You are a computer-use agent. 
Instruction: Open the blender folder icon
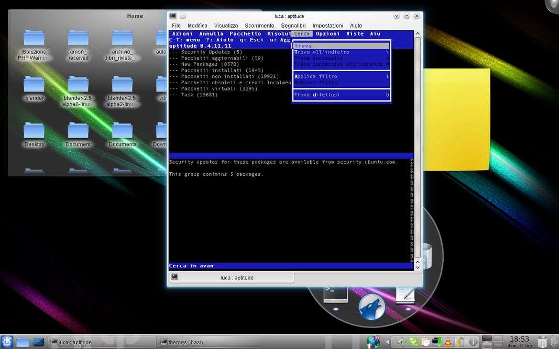34,85
